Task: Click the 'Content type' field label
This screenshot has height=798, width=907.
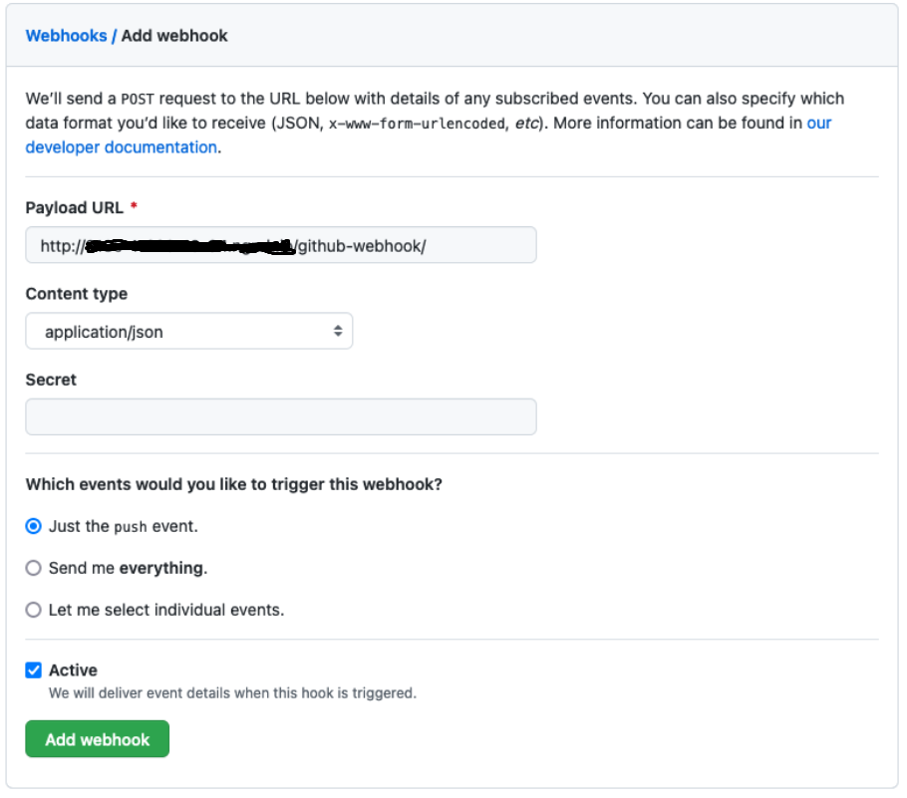Action: pyautogui.click(x=77, y=294)
